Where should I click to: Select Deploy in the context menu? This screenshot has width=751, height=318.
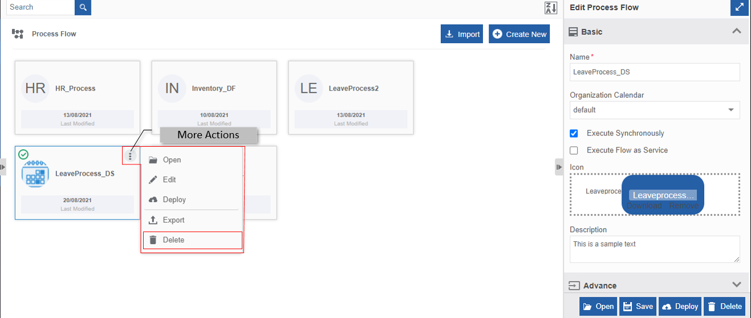192,200
